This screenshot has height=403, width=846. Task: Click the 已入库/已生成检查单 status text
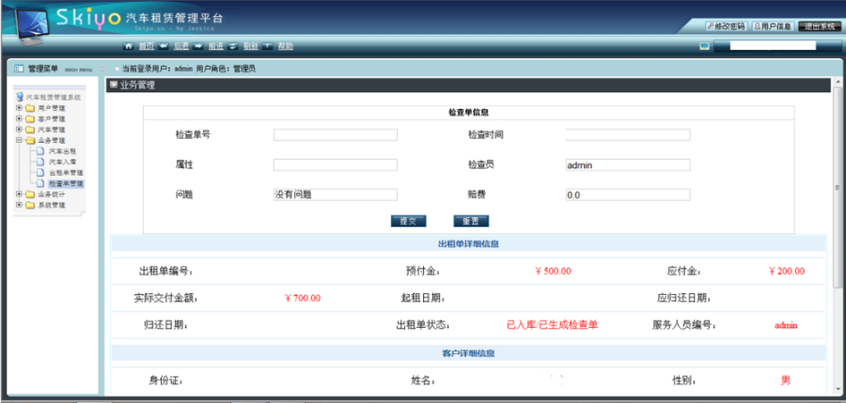point(552,325)
